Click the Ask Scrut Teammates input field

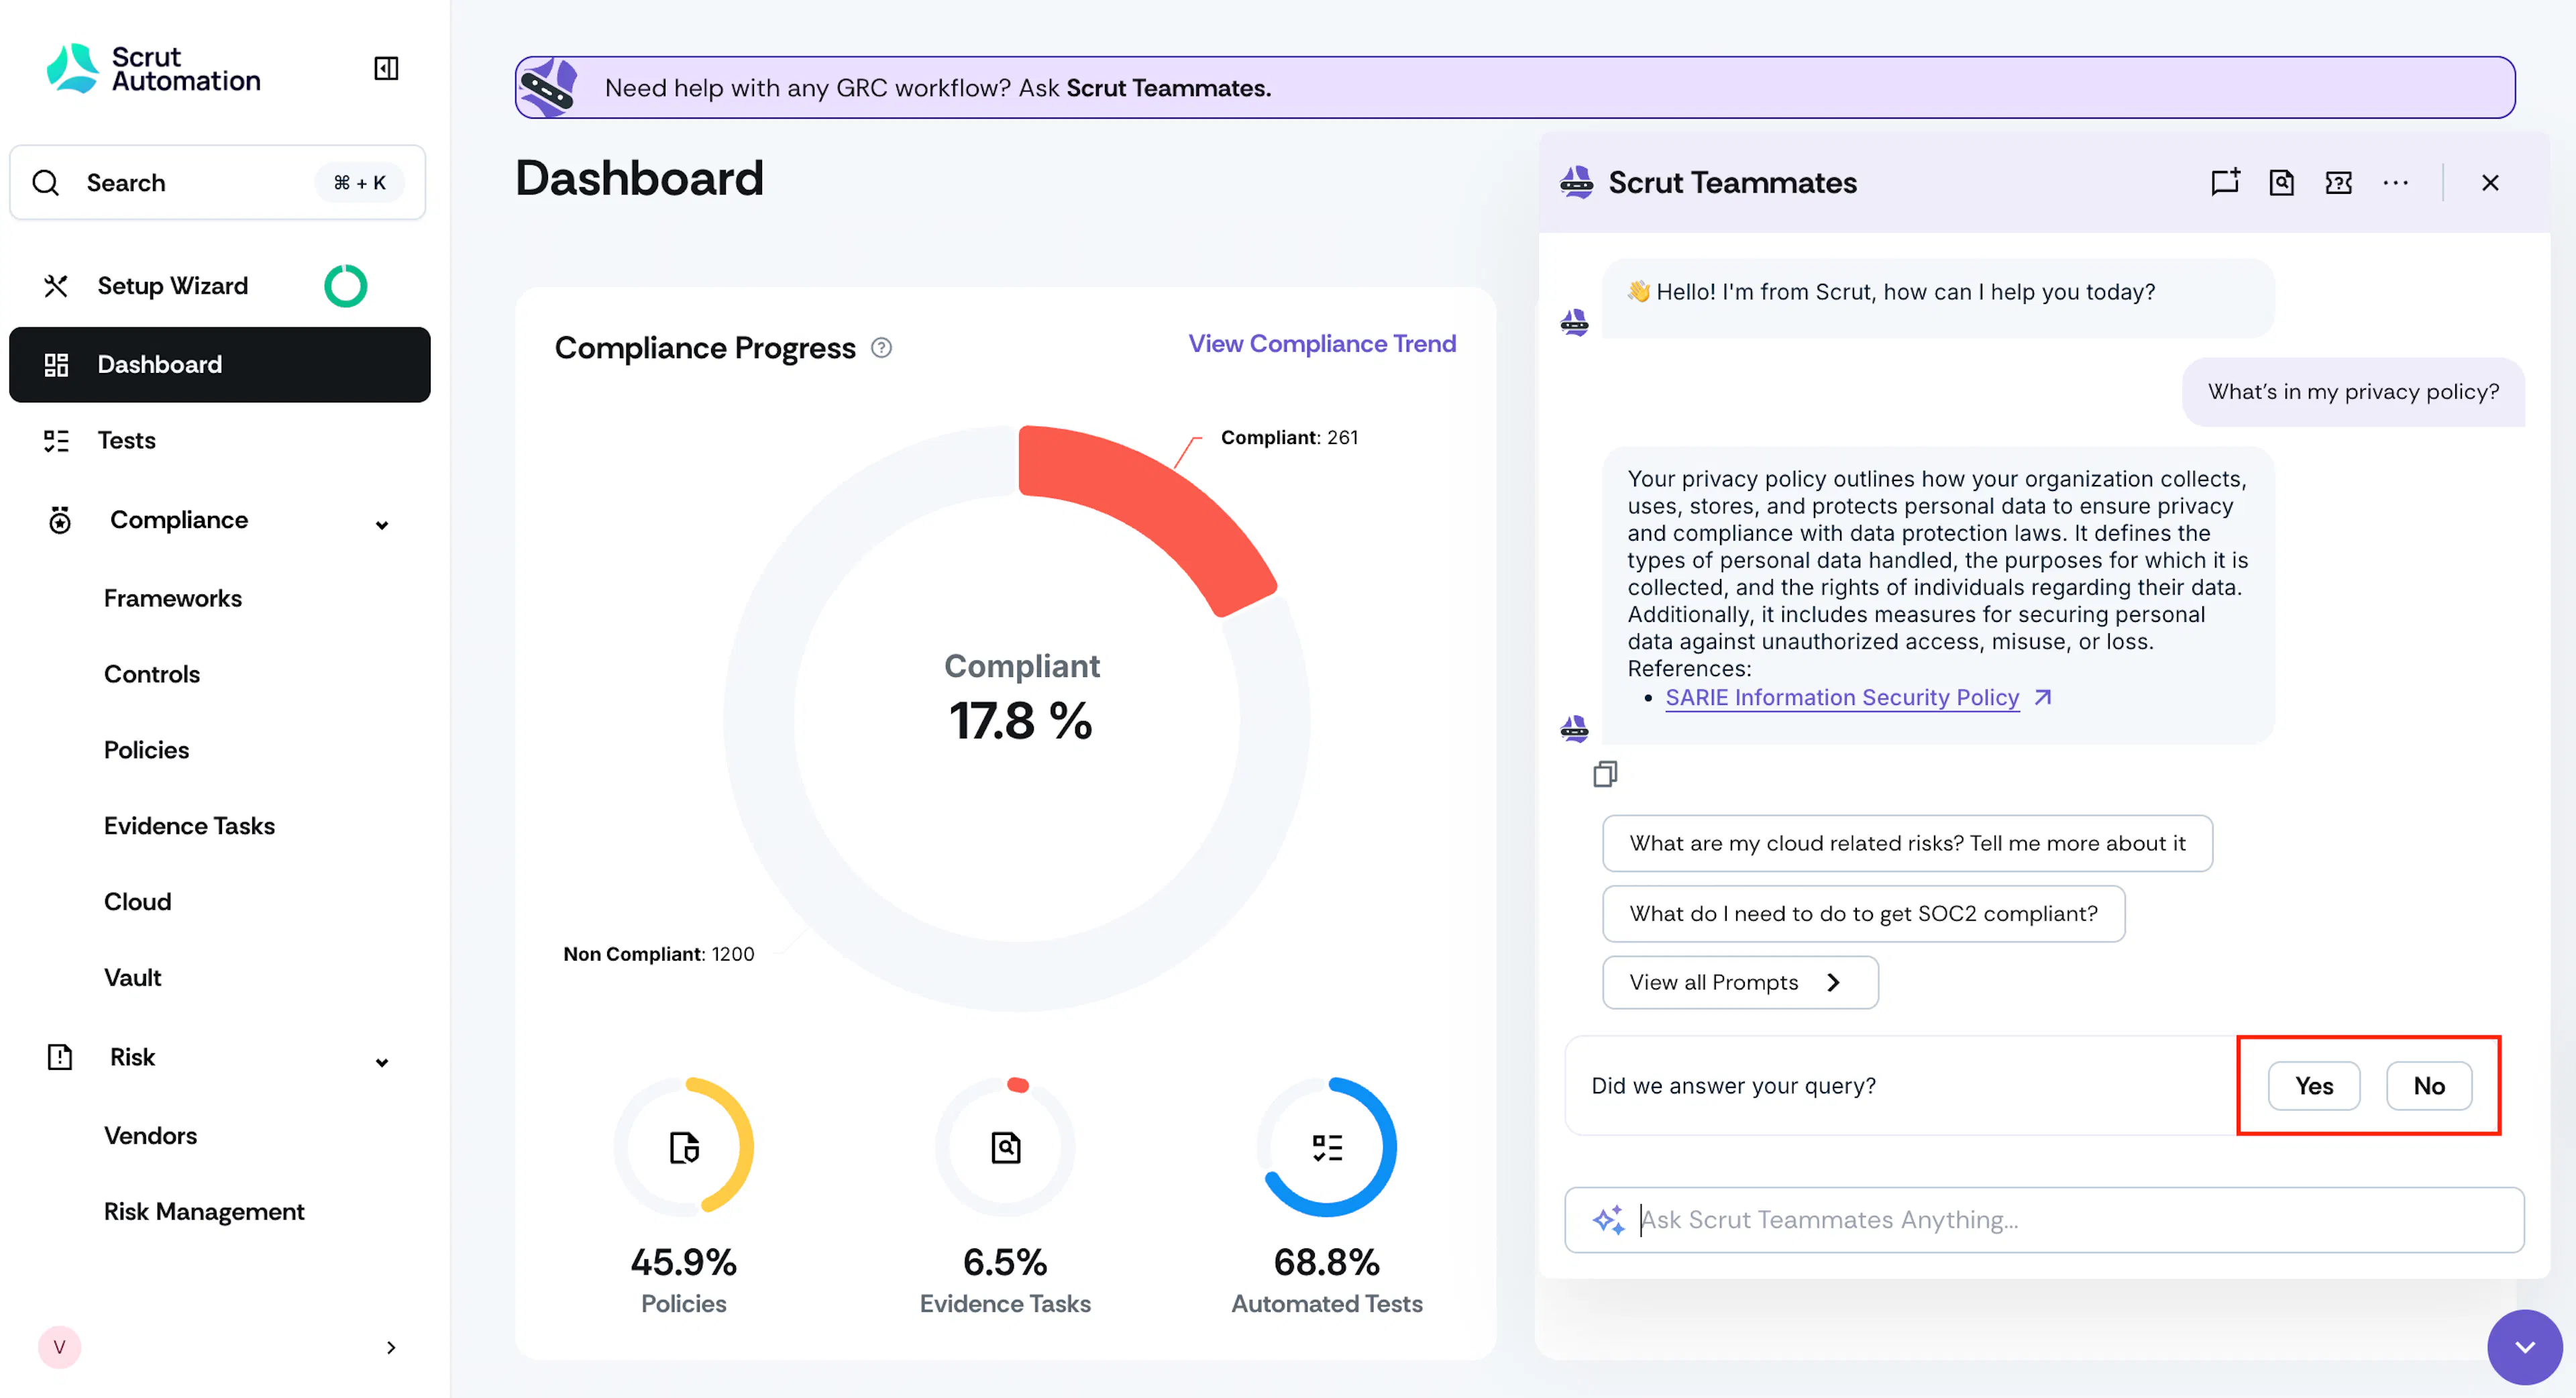[2044, 1220]
